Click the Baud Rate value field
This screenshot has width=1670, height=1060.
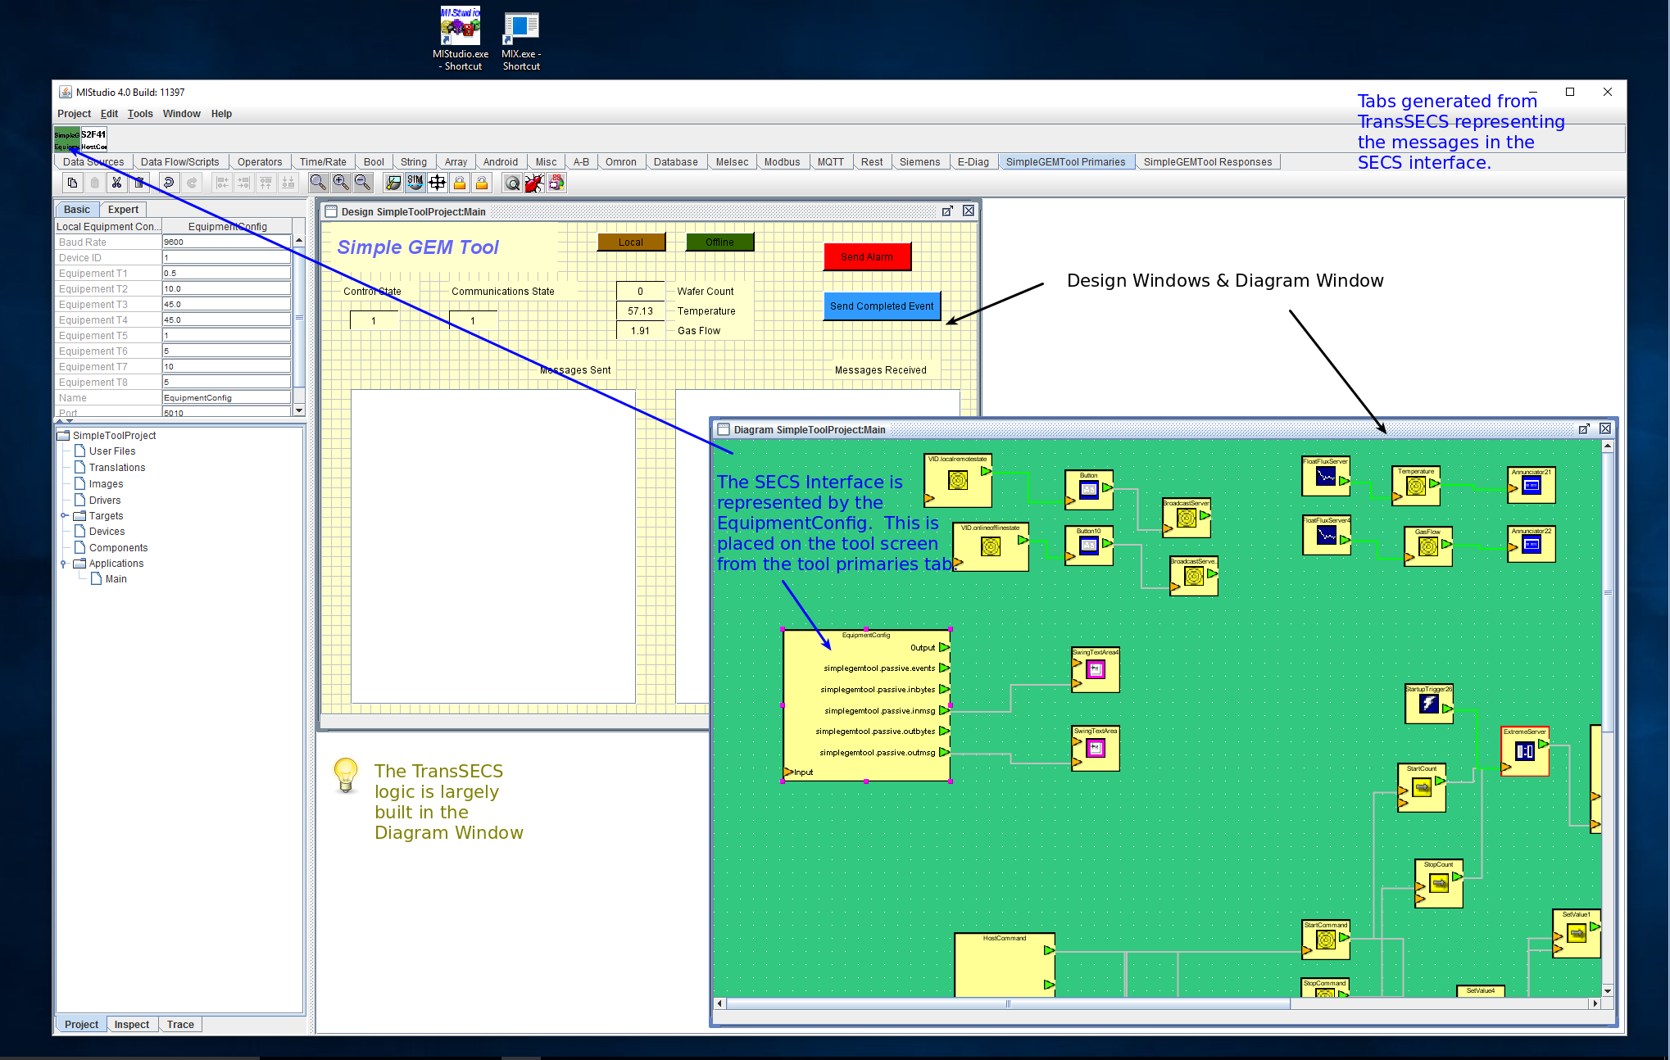pyautogui.click(x=226, y=242)
